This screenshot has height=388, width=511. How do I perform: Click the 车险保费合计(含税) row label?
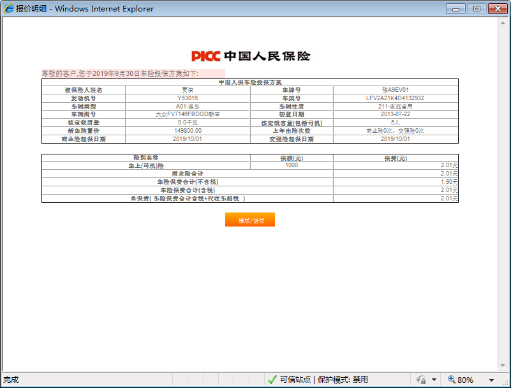click(x=188, y=190)
